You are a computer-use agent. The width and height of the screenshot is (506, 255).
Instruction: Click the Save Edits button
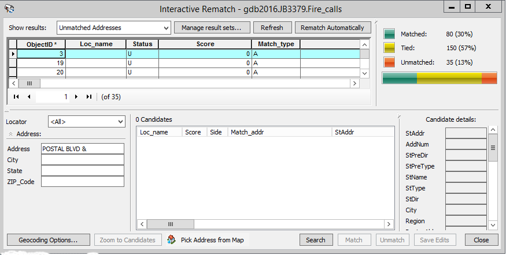[434, 240]
